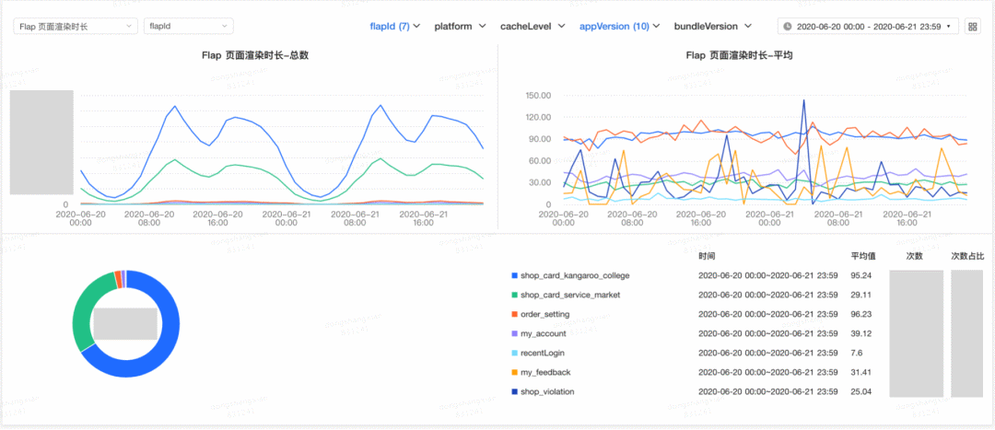Click average value 95.24

pos(861,276)
